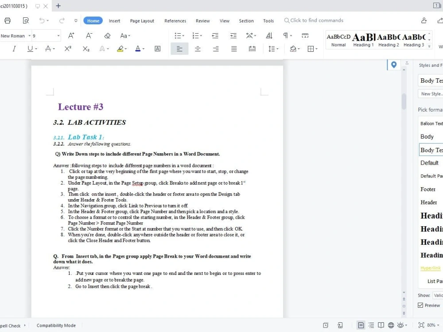
Task: Toggle italic formatting
Action: click(x=14, y=49)
